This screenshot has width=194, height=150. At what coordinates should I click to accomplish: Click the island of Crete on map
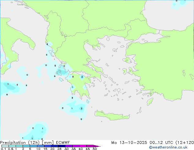point(112,116)
